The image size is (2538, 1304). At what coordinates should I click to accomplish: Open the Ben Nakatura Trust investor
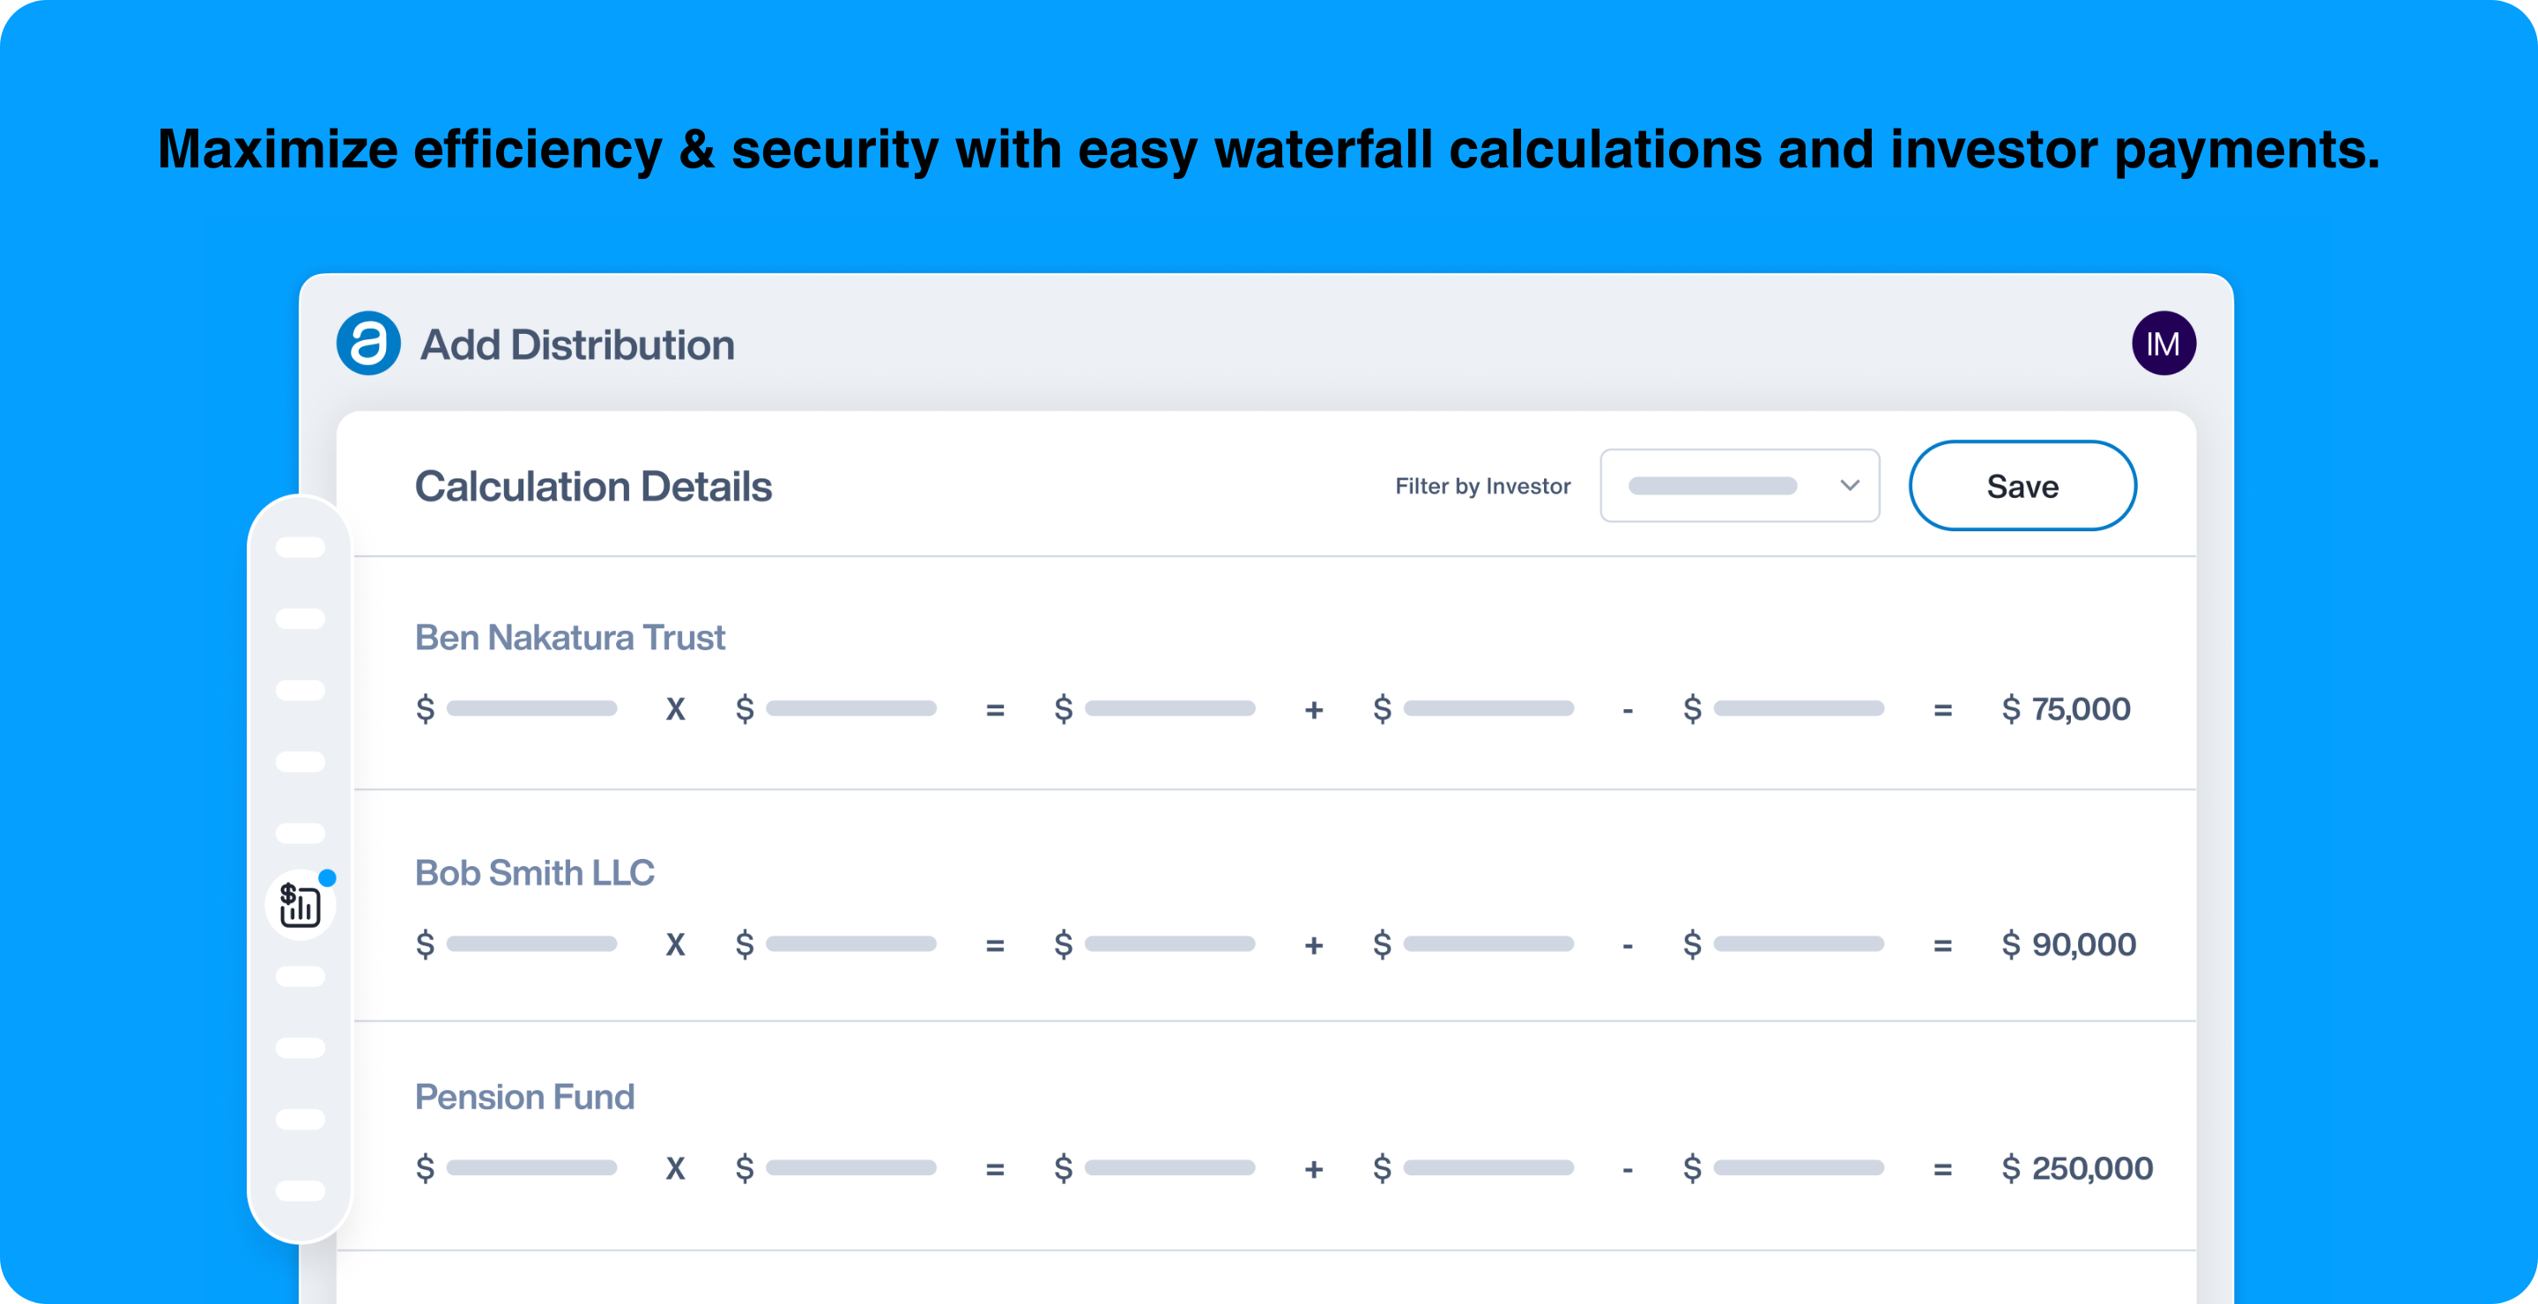[x=569, y=637]
